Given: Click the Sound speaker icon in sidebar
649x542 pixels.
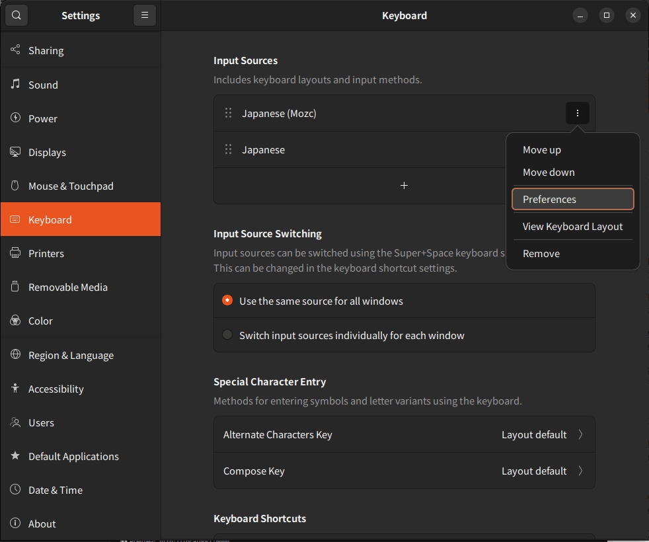Looking at the screenshot, I should click(16, 85).
